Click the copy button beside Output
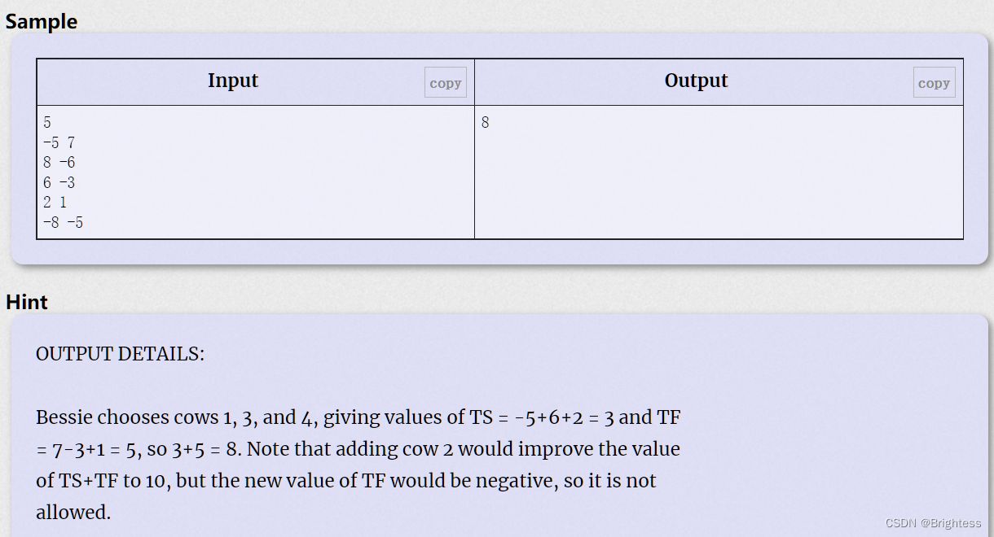 pos(934,83)
